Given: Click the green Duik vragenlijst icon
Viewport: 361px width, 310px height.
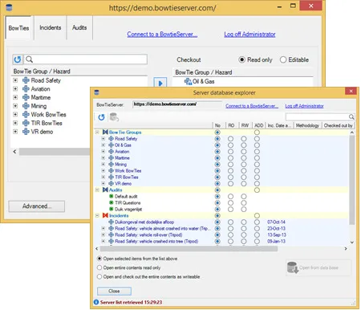Looking at the screenshot, I should [x=112, y=209].
